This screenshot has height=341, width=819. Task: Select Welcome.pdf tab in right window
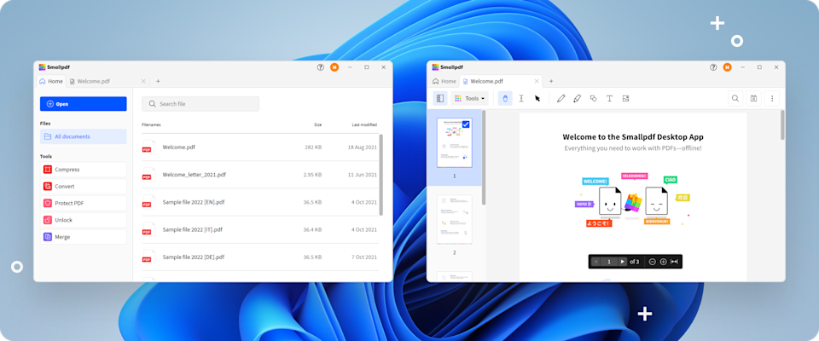(x=486, y=82)
